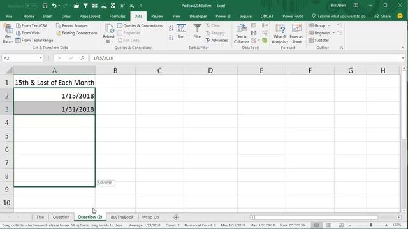Collapse the ribbon
Image resolution: width=408 pixels, height=229 pixels.
pos(402,48)
